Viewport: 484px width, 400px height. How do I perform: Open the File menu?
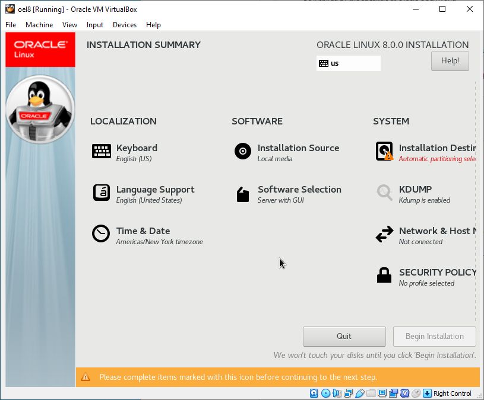(x=11, y=25)
